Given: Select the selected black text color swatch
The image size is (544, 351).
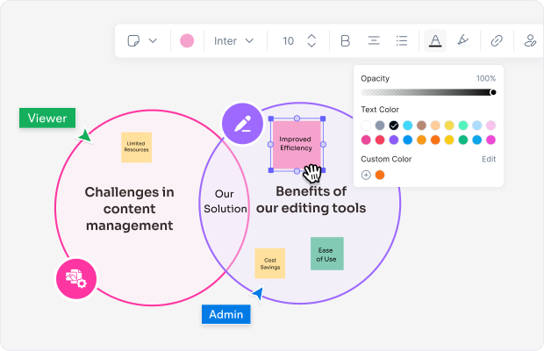Looking at the screenshot, I should [x=394, y=125].
